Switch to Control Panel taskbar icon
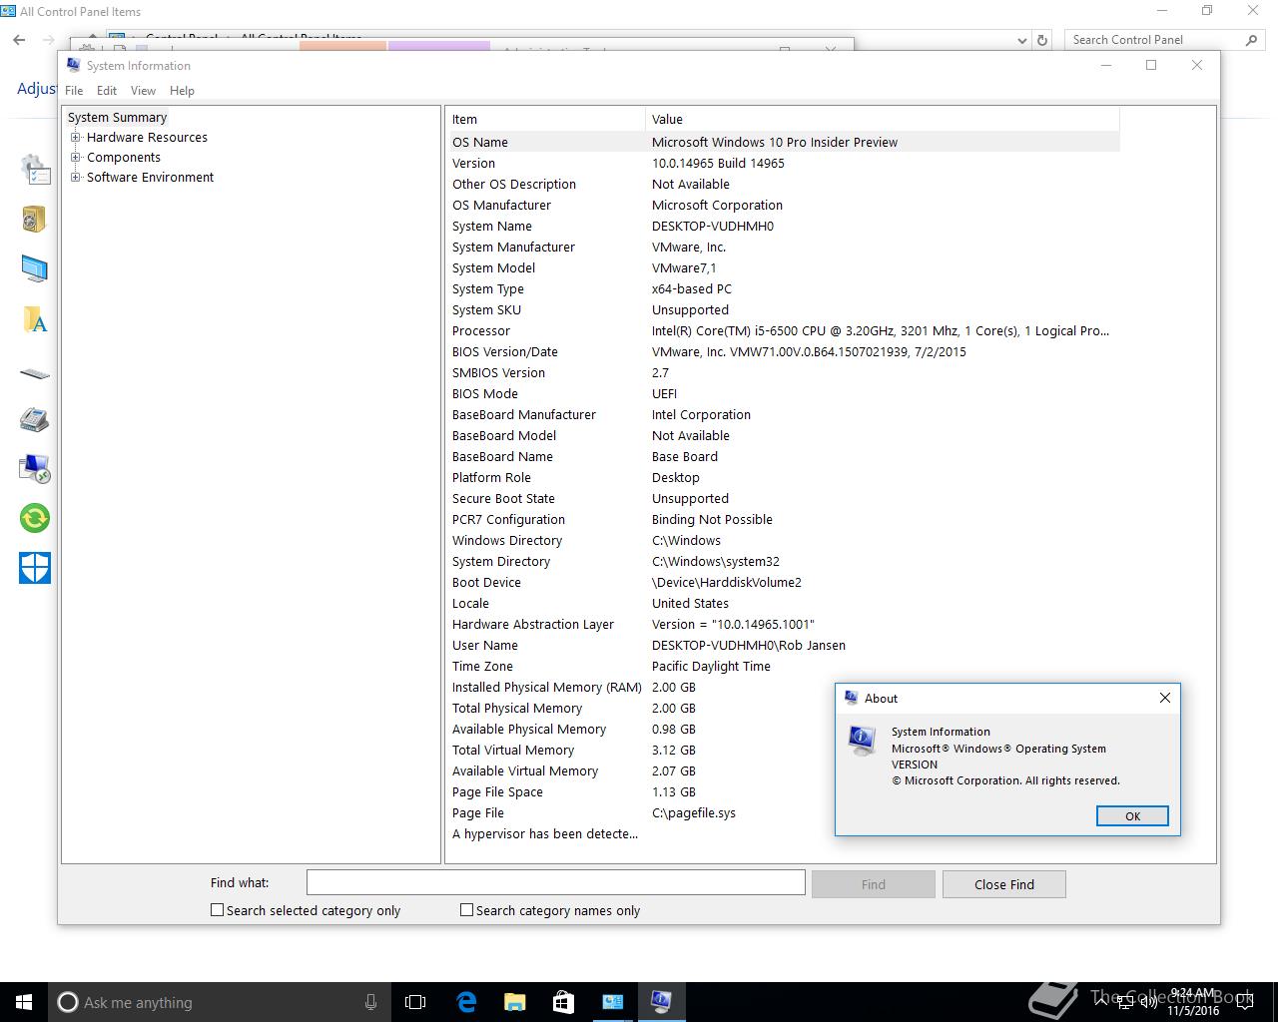1278x1022 pixels. click(x=612, y=1002)
